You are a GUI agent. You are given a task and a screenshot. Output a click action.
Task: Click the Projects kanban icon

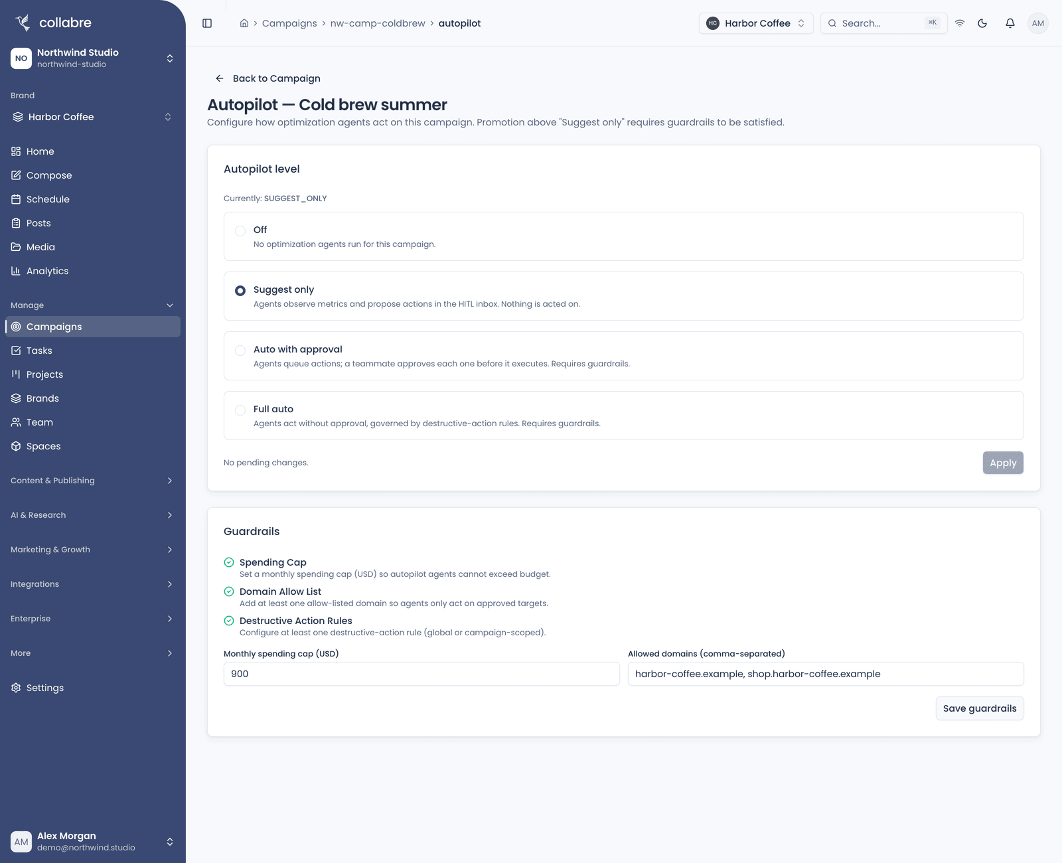(16, 374)
